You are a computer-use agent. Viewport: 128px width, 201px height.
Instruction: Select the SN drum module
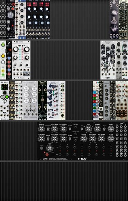pos(35,19)
